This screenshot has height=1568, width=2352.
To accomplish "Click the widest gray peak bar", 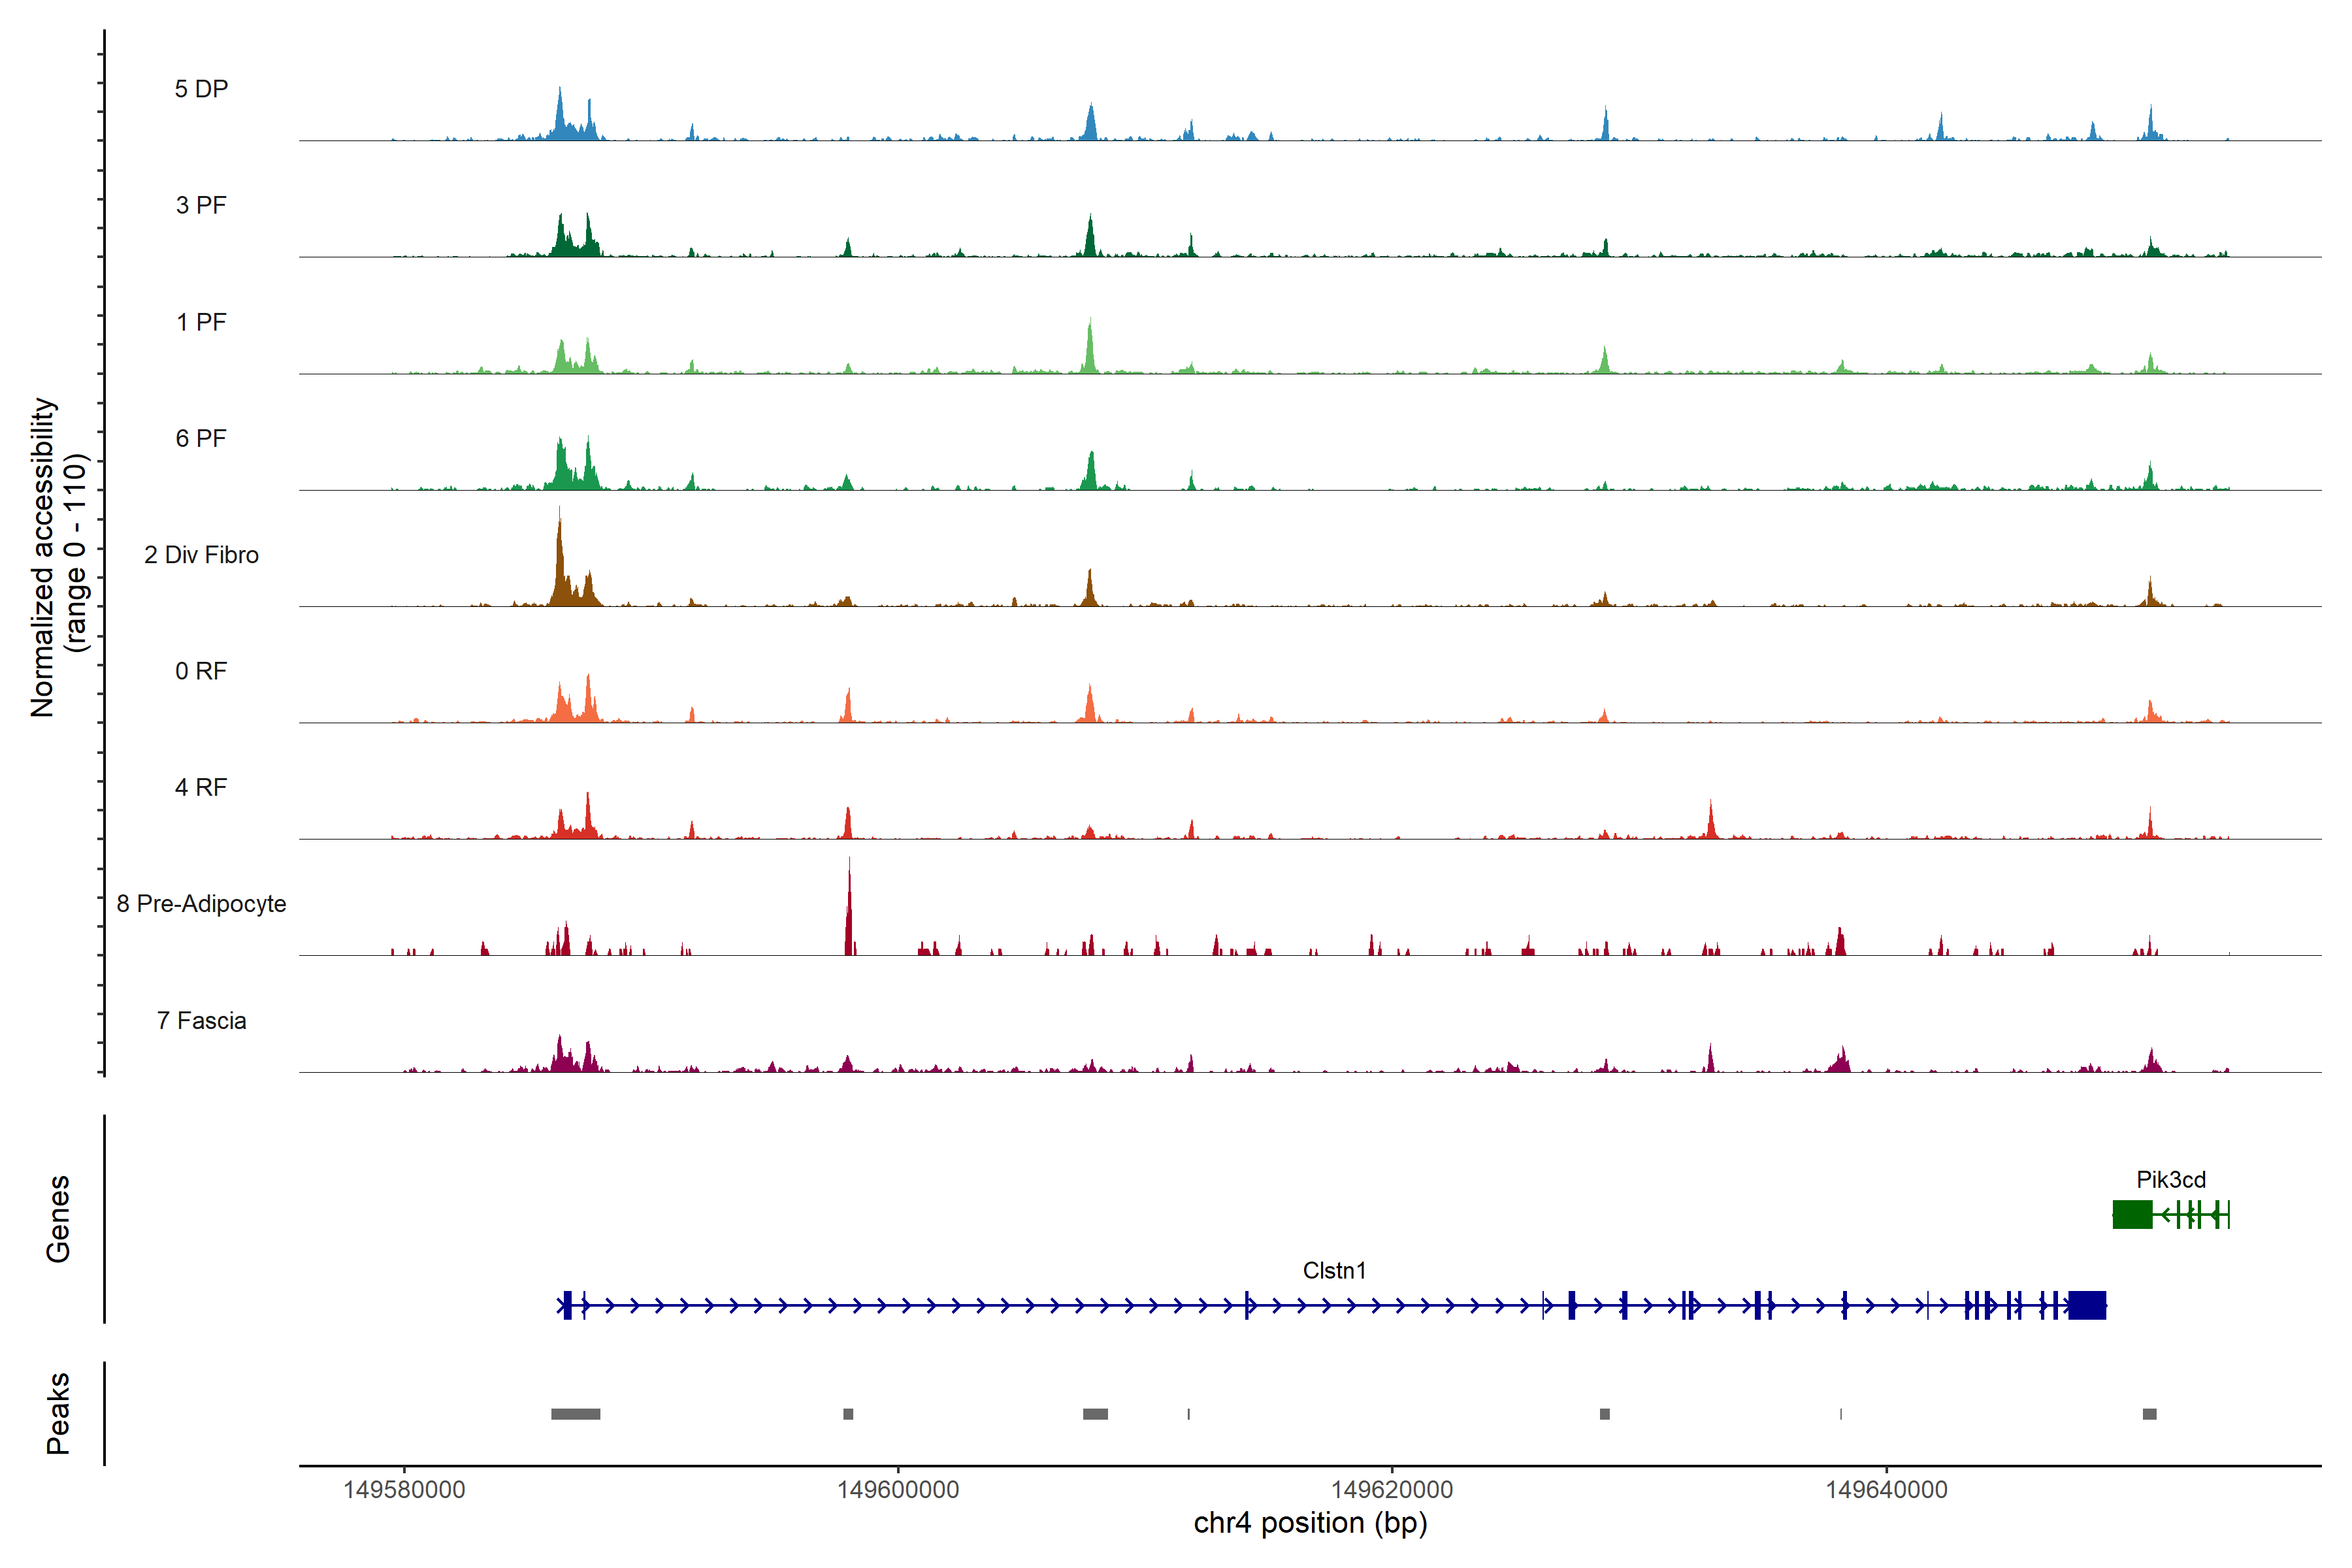I will [575, 1414].
